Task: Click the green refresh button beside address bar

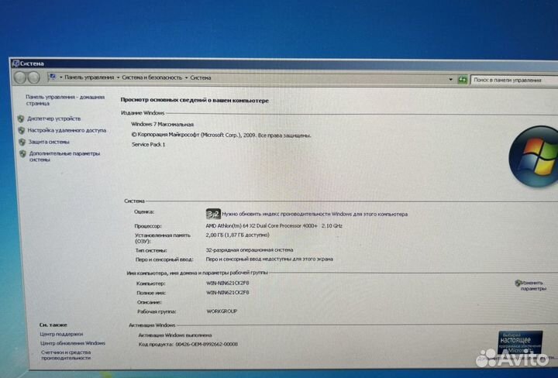Action: (x=462, y=80)
